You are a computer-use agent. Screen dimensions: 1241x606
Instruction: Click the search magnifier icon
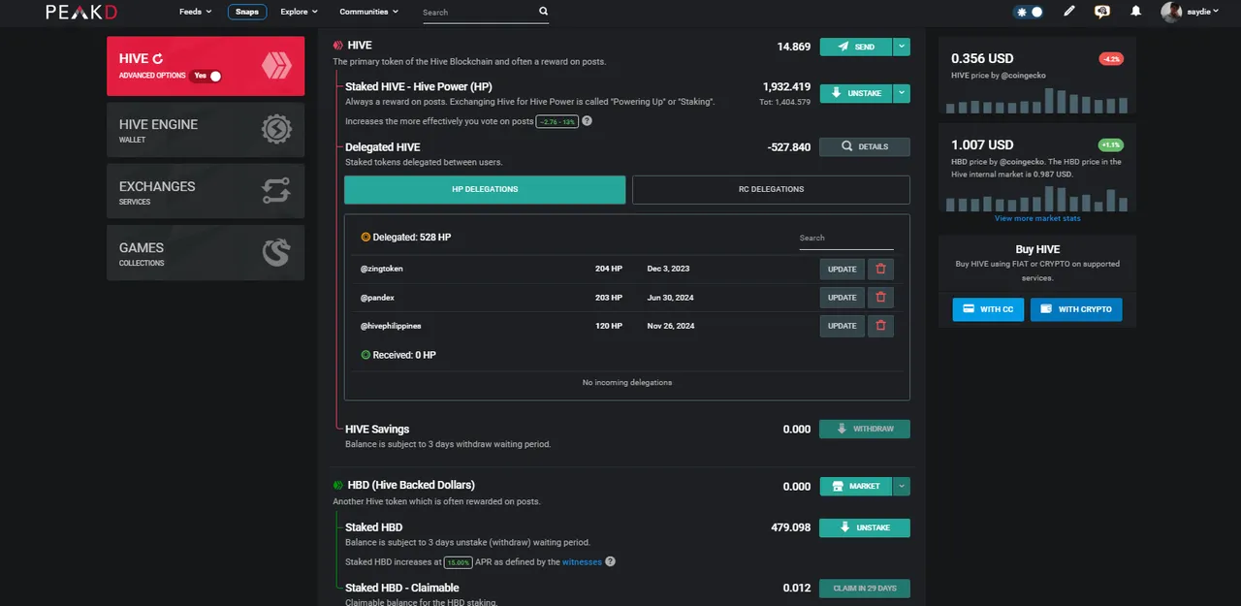(543, 12)
